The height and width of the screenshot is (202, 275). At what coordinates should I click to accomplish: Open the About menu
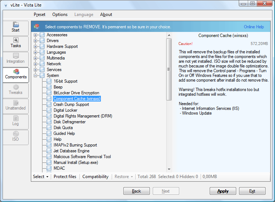[106, 15]
